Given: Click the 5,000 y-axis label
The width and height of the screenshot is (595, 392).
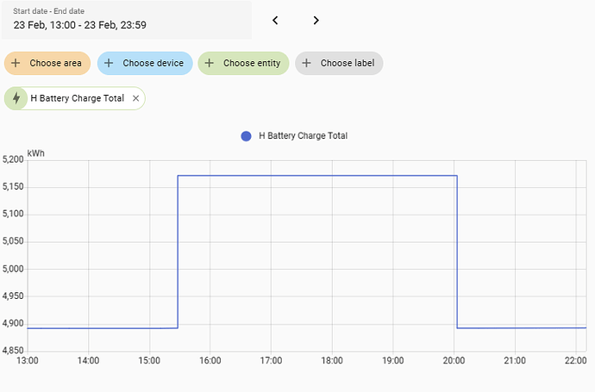Looking at the screenshot, I should coord(13,269).
